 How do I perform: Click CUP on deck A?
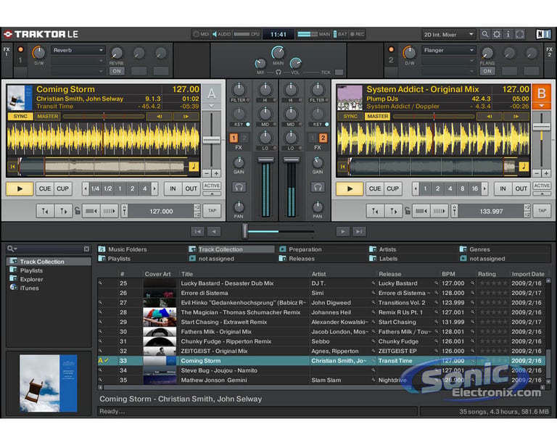click(63, 188)
